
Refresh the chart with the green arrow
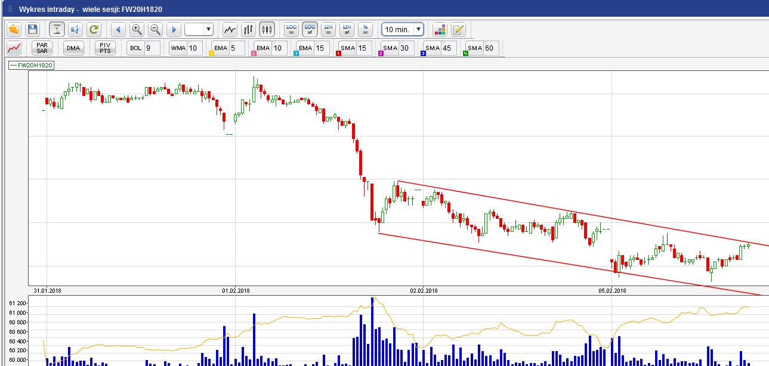tap(94, 29)
